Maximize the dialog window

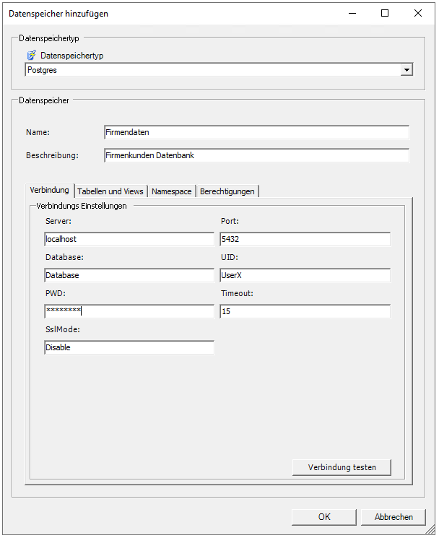click(x=385, y=14)
